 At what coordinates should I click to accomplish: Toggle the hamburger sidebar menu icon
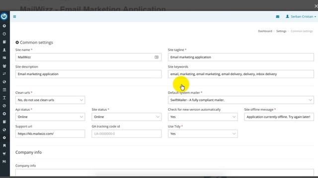click(14, 16)
